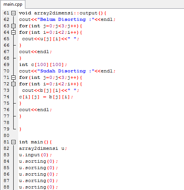Click "for(int j=0;j<3;j++){" on line 63

coord(50,26)
